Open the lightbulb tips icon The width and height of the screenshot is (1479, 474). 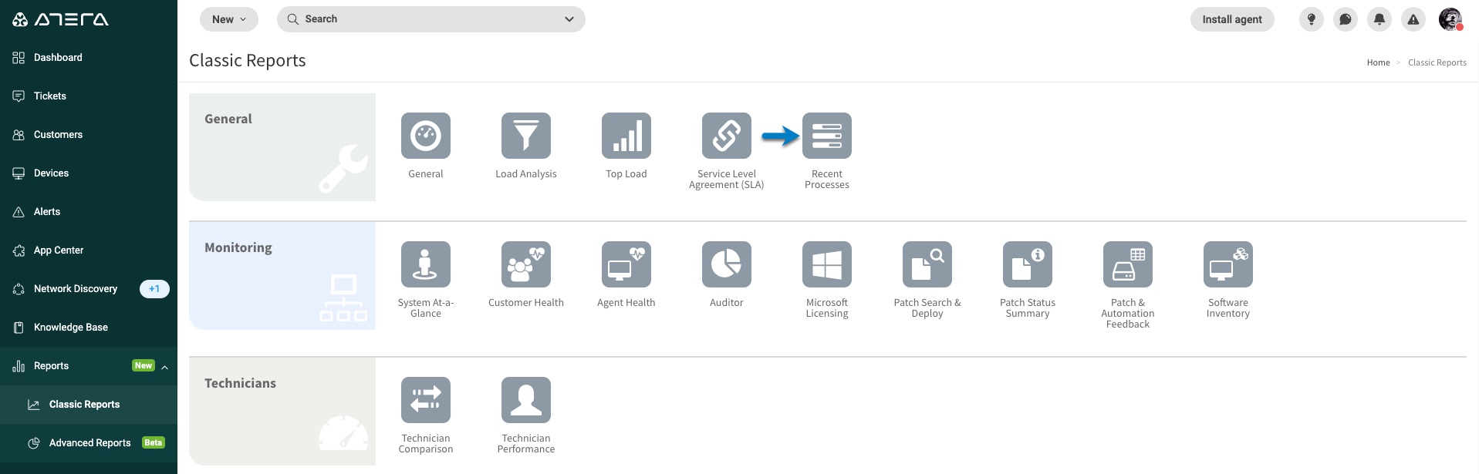(1311, 19)
